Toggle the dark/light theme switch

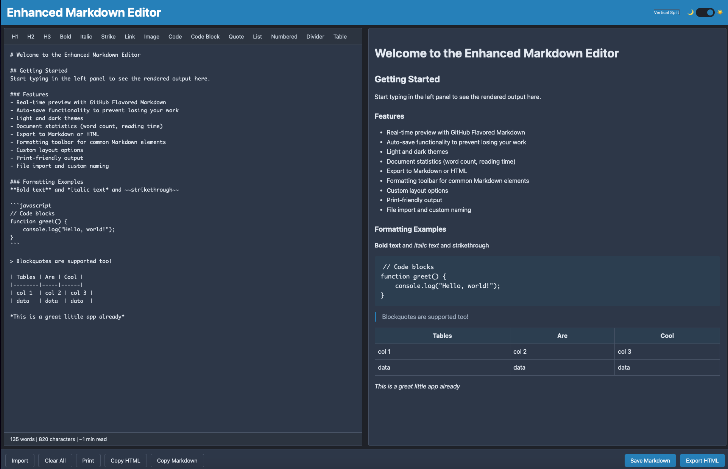coord(705,12)
